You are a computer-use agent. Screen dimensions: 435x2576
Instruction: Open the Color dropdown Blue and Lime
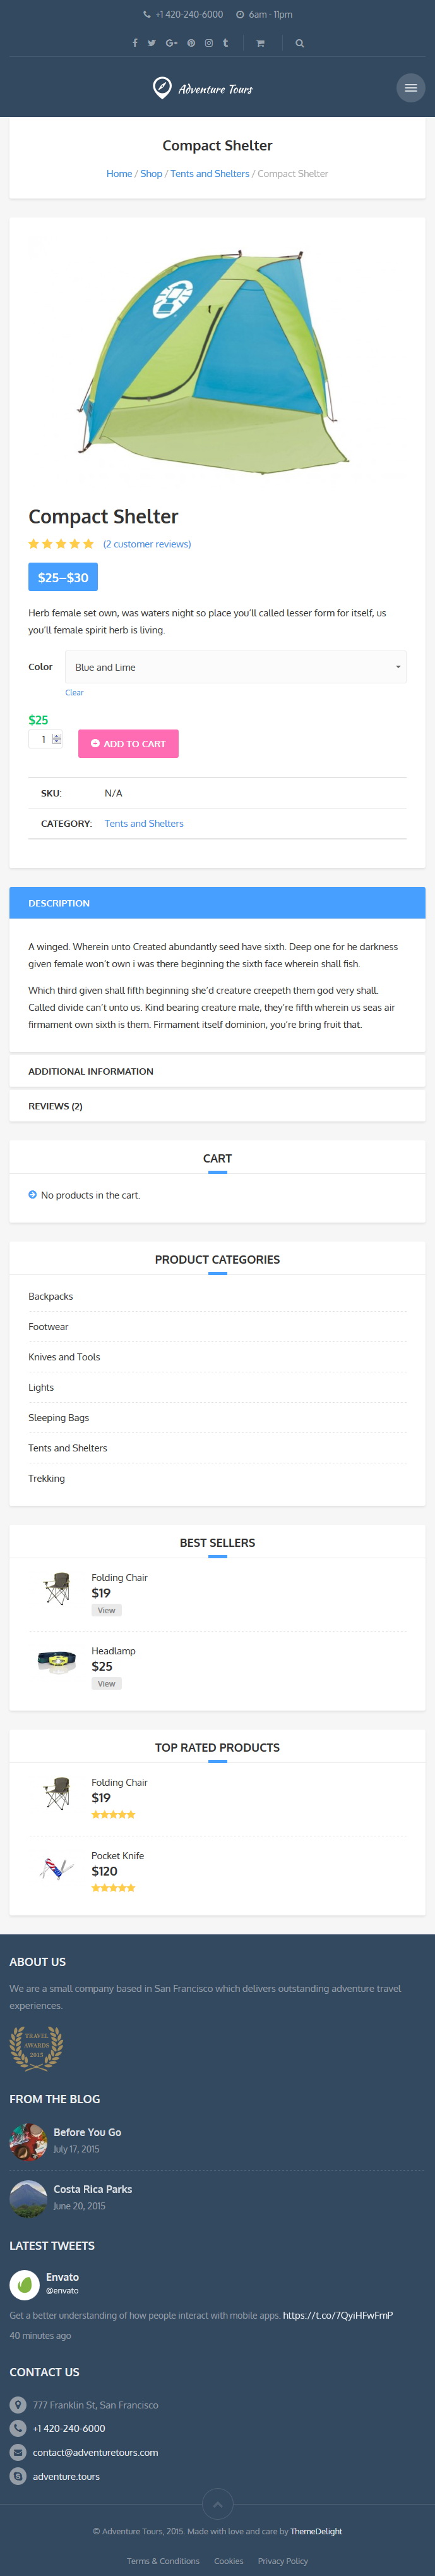tap(235, 667)
